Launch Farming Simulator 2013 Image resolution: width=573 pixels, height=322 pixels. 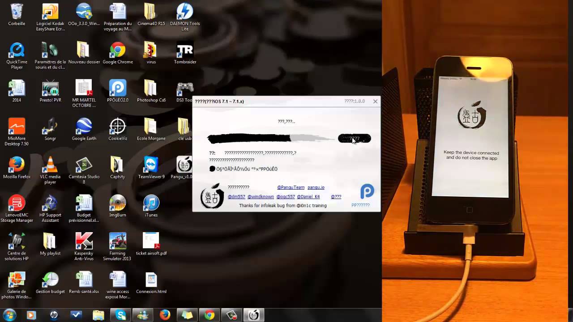click(x=118, y=247)
